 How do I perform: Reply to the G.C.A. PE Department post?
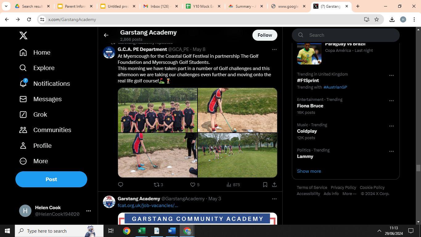pos(121,185)
